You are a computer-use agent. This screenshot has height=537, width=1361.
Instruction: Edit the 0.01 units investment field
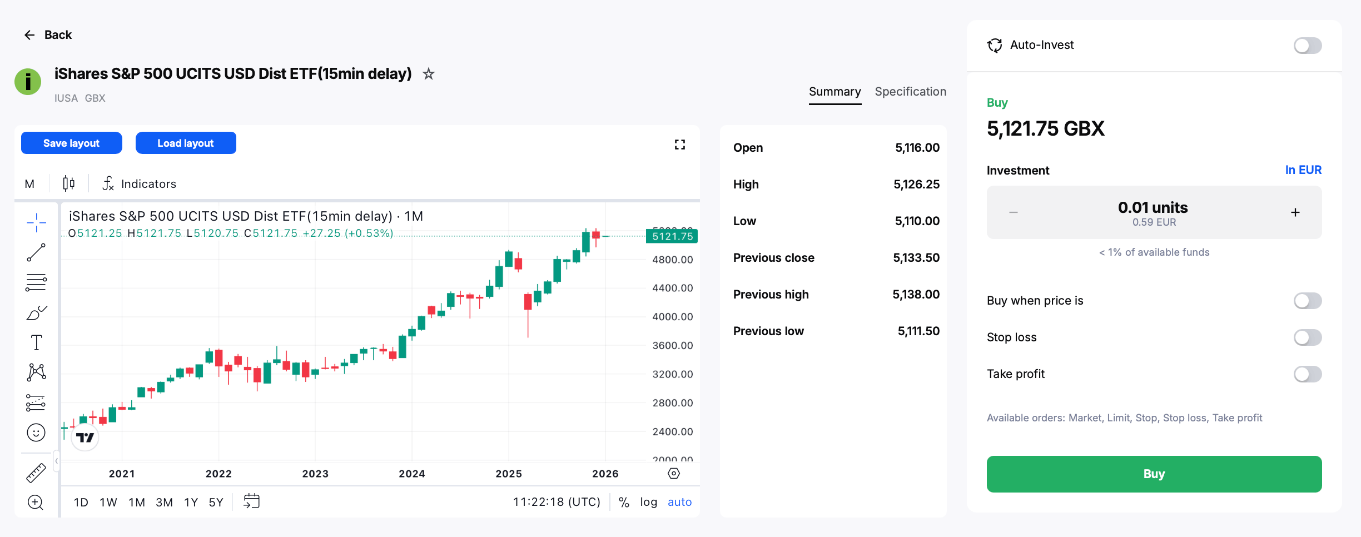(x=1154, y=212)
